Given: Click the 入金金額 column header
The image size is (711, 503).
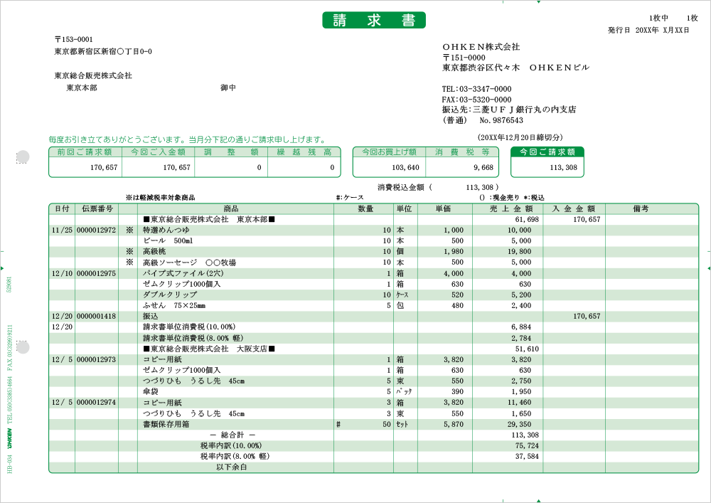Looking at the screenshot, I should [574, 208].
